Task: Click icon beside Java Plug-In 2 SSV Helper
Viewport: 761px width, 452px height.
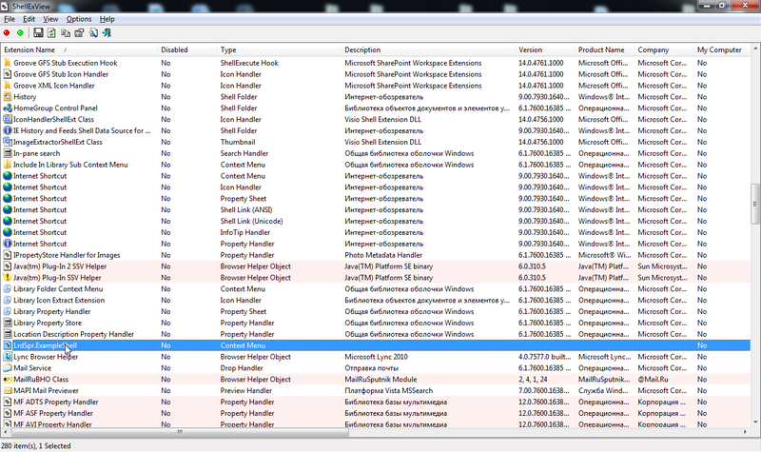Action: tap(8, 266)
